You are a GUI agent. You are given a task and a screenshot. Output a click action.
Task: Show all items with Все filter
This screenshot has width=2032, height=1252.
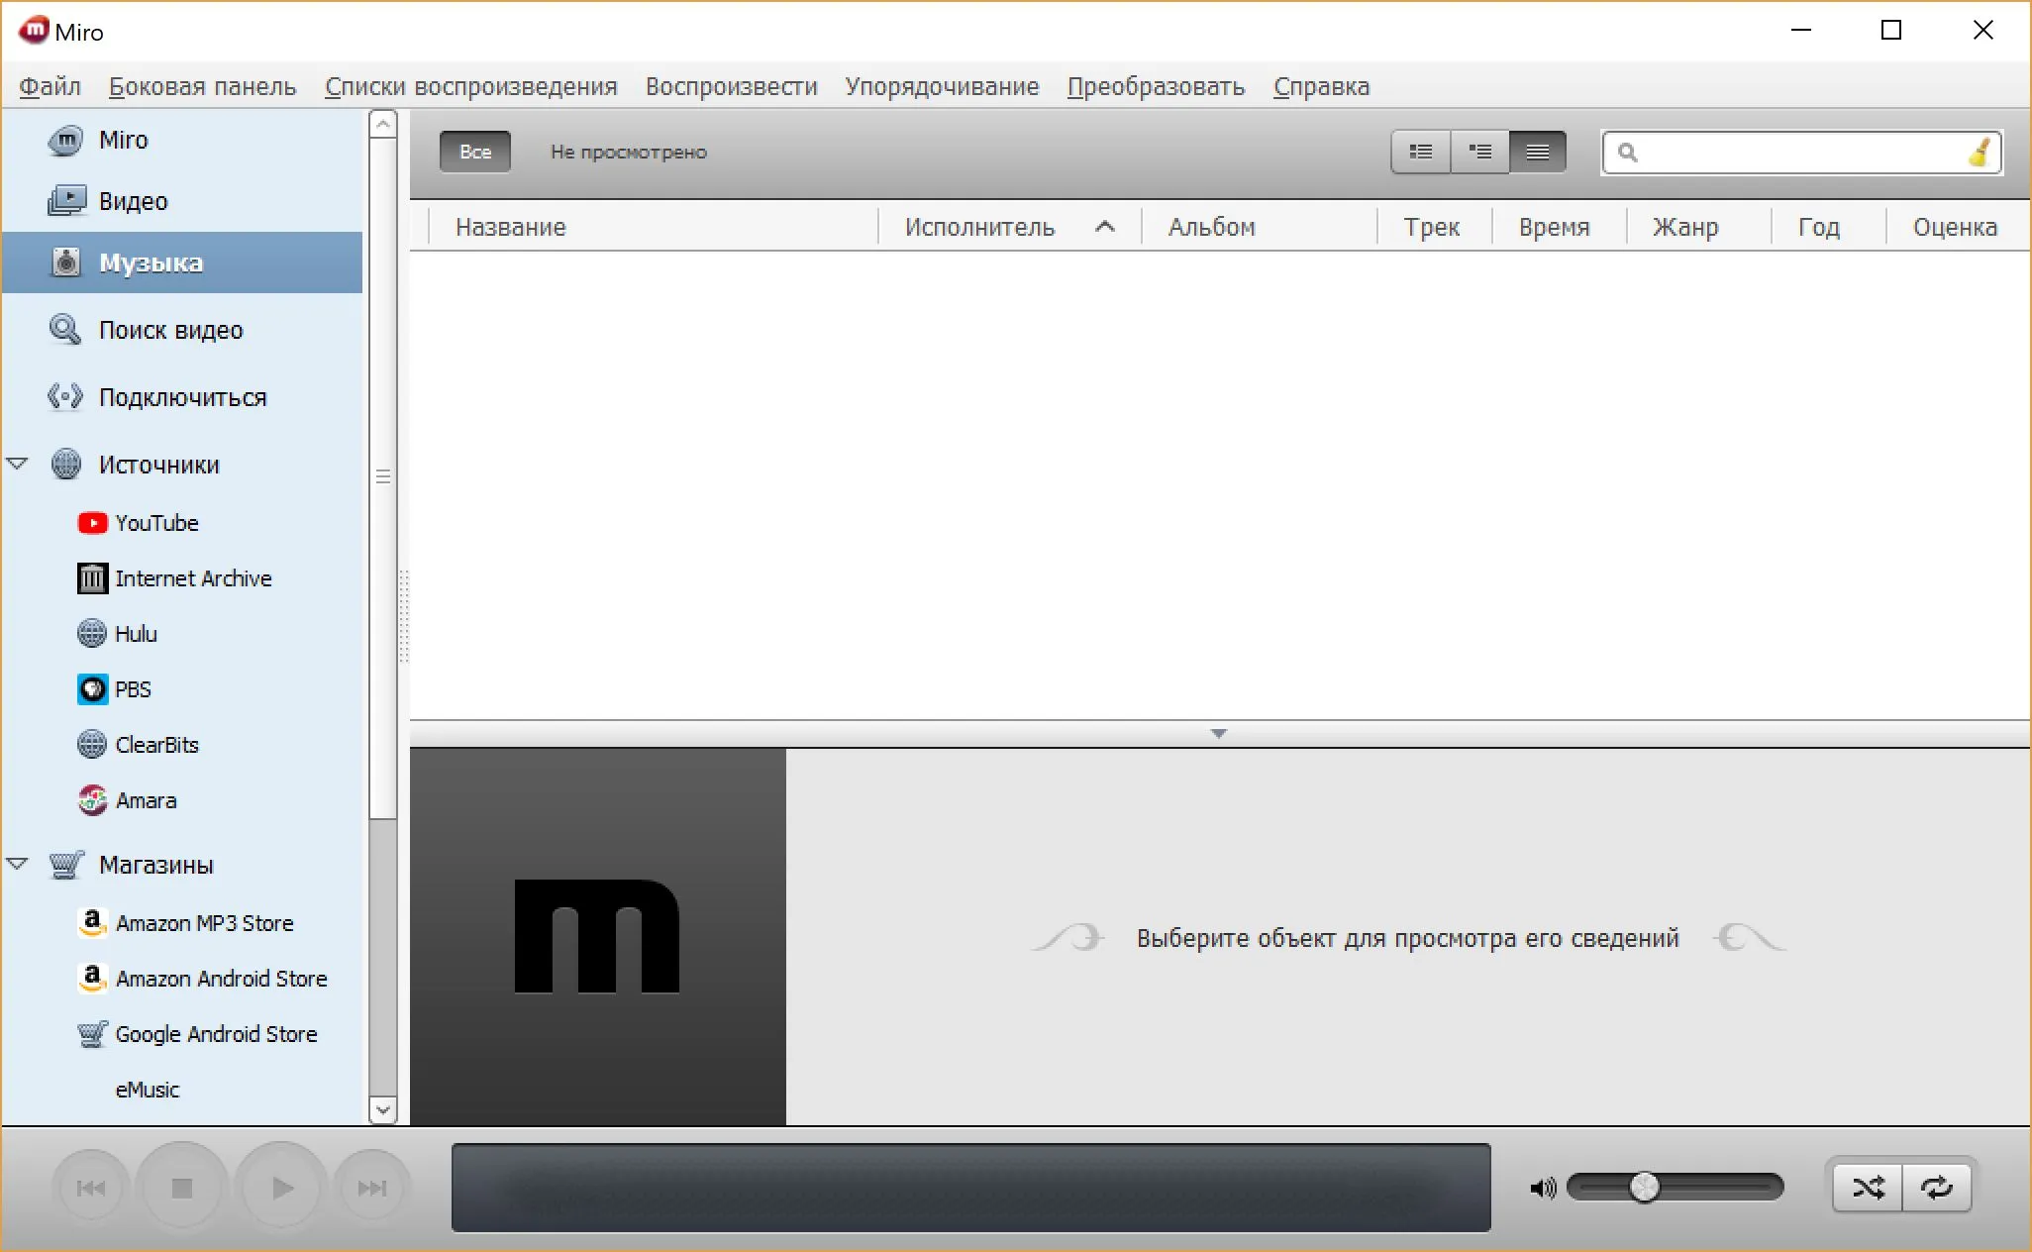[x=475, y=152]
